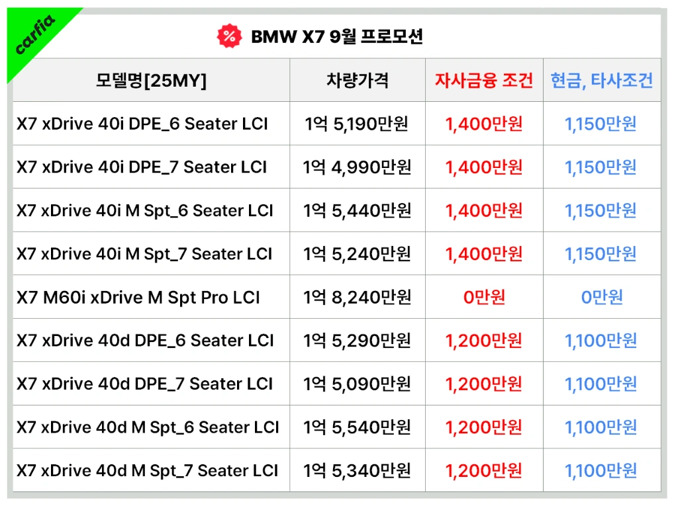Viewport: 678px width, 506px height.
Task: Select X7 xDrive 40d DPE_6 Seater LCI
Action: coord(145,341)
